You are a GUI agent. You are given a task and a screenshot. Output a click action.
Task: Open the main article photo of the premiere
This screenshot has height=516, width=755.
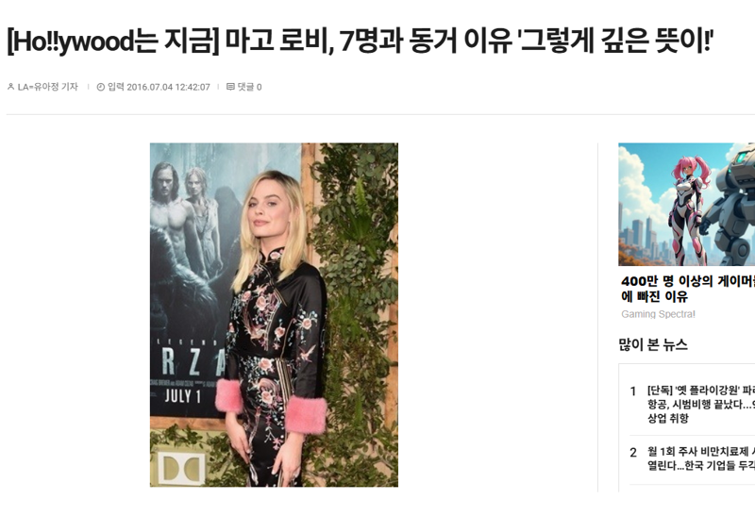274,315
